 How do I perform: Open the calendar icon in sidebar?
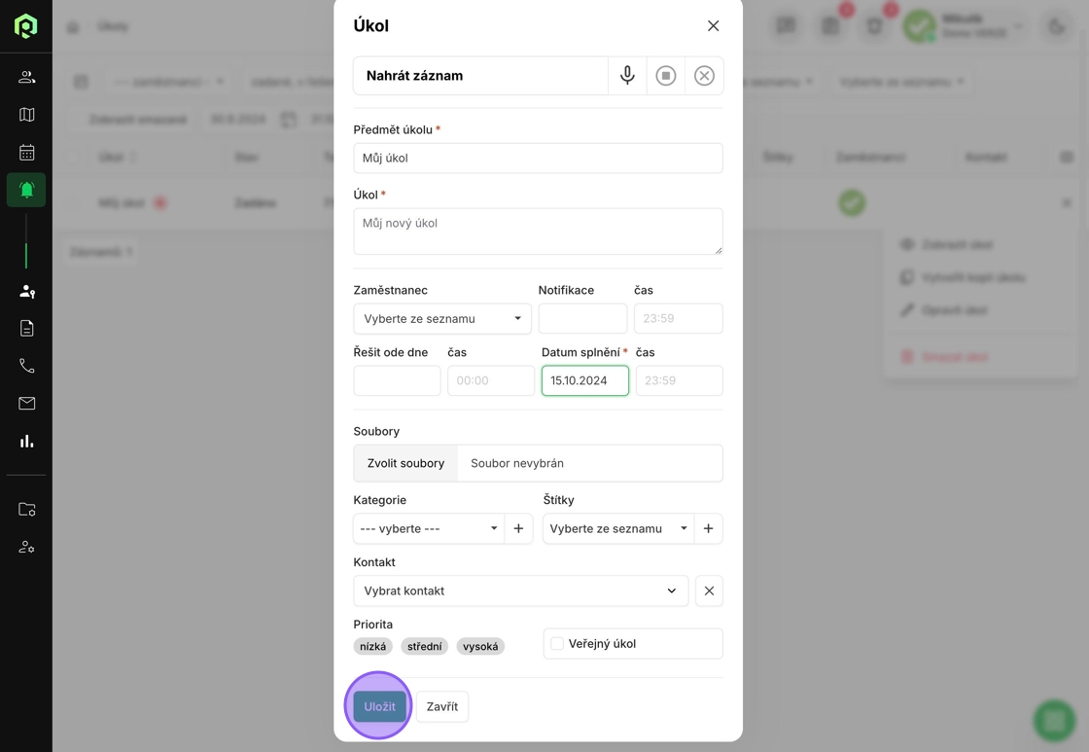[x=26, y=153]
